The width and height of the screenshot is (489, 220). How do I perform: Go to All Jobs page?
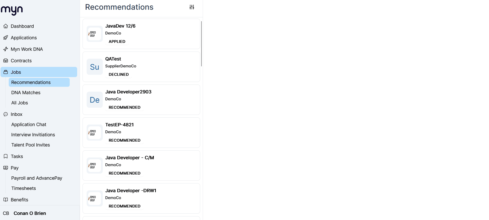(x=19, y=103)
